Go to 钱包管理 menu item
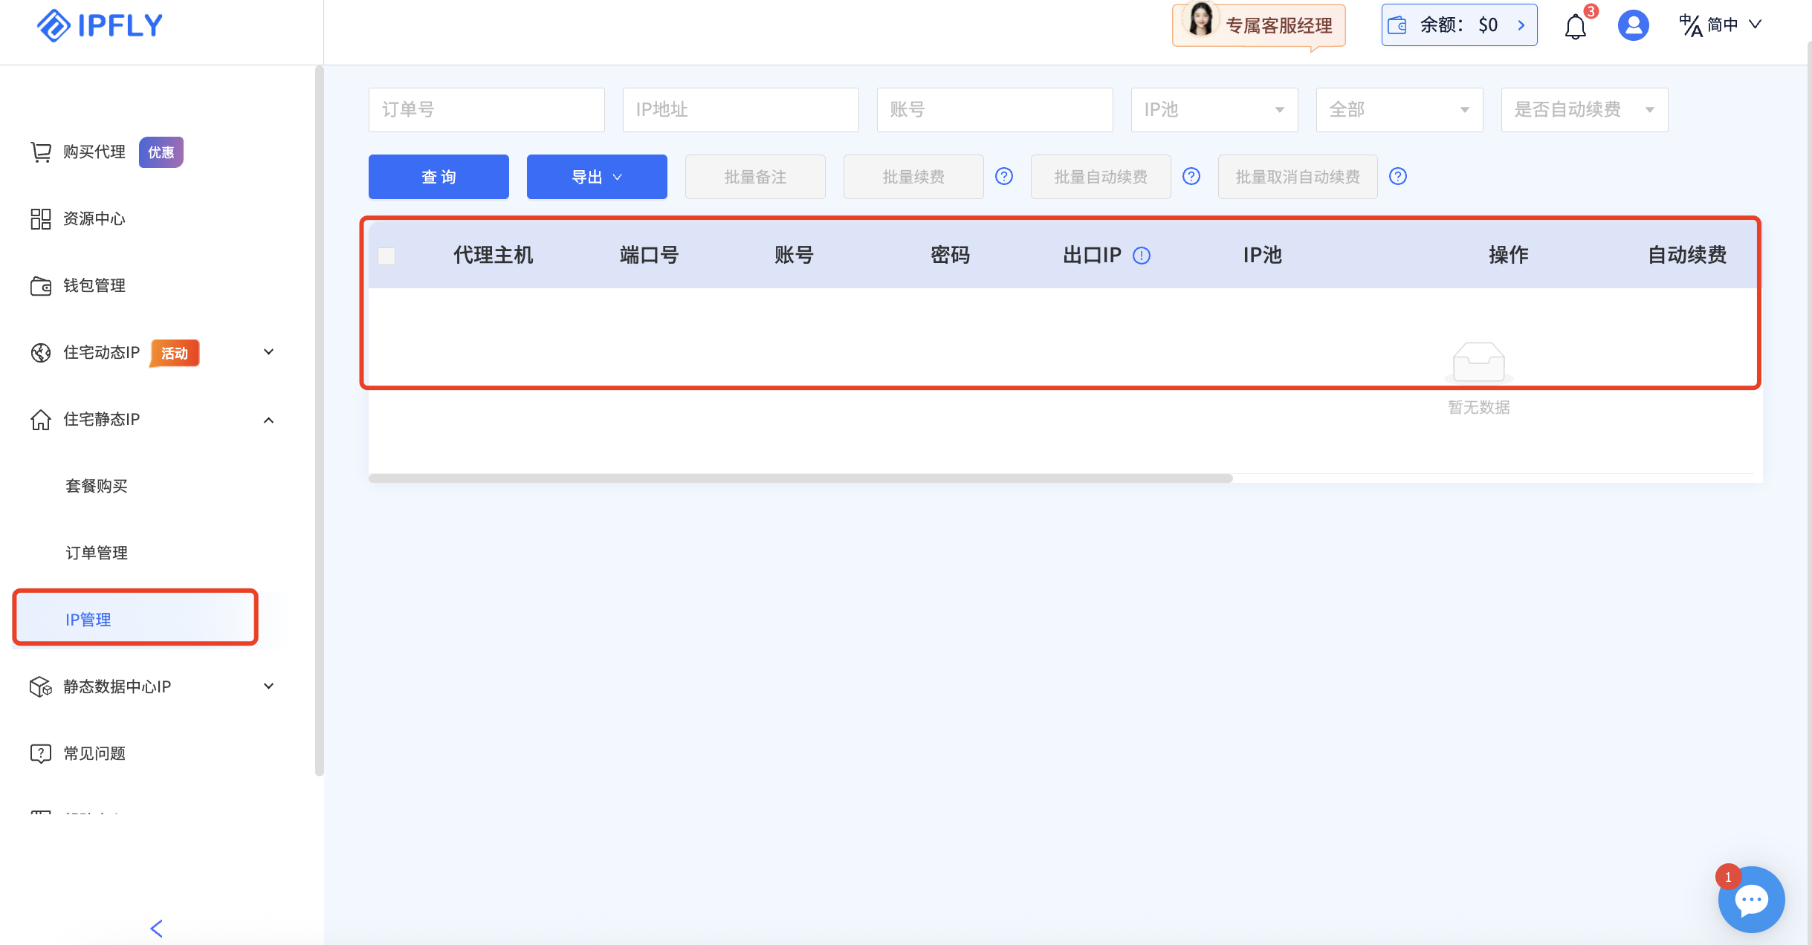Image resolution: width=1812 pixels, height=945 pixels. point(94,286)
